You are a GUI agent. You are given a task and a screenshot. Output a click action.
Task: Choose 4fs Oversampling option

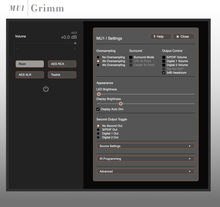[x=98, y=65]
